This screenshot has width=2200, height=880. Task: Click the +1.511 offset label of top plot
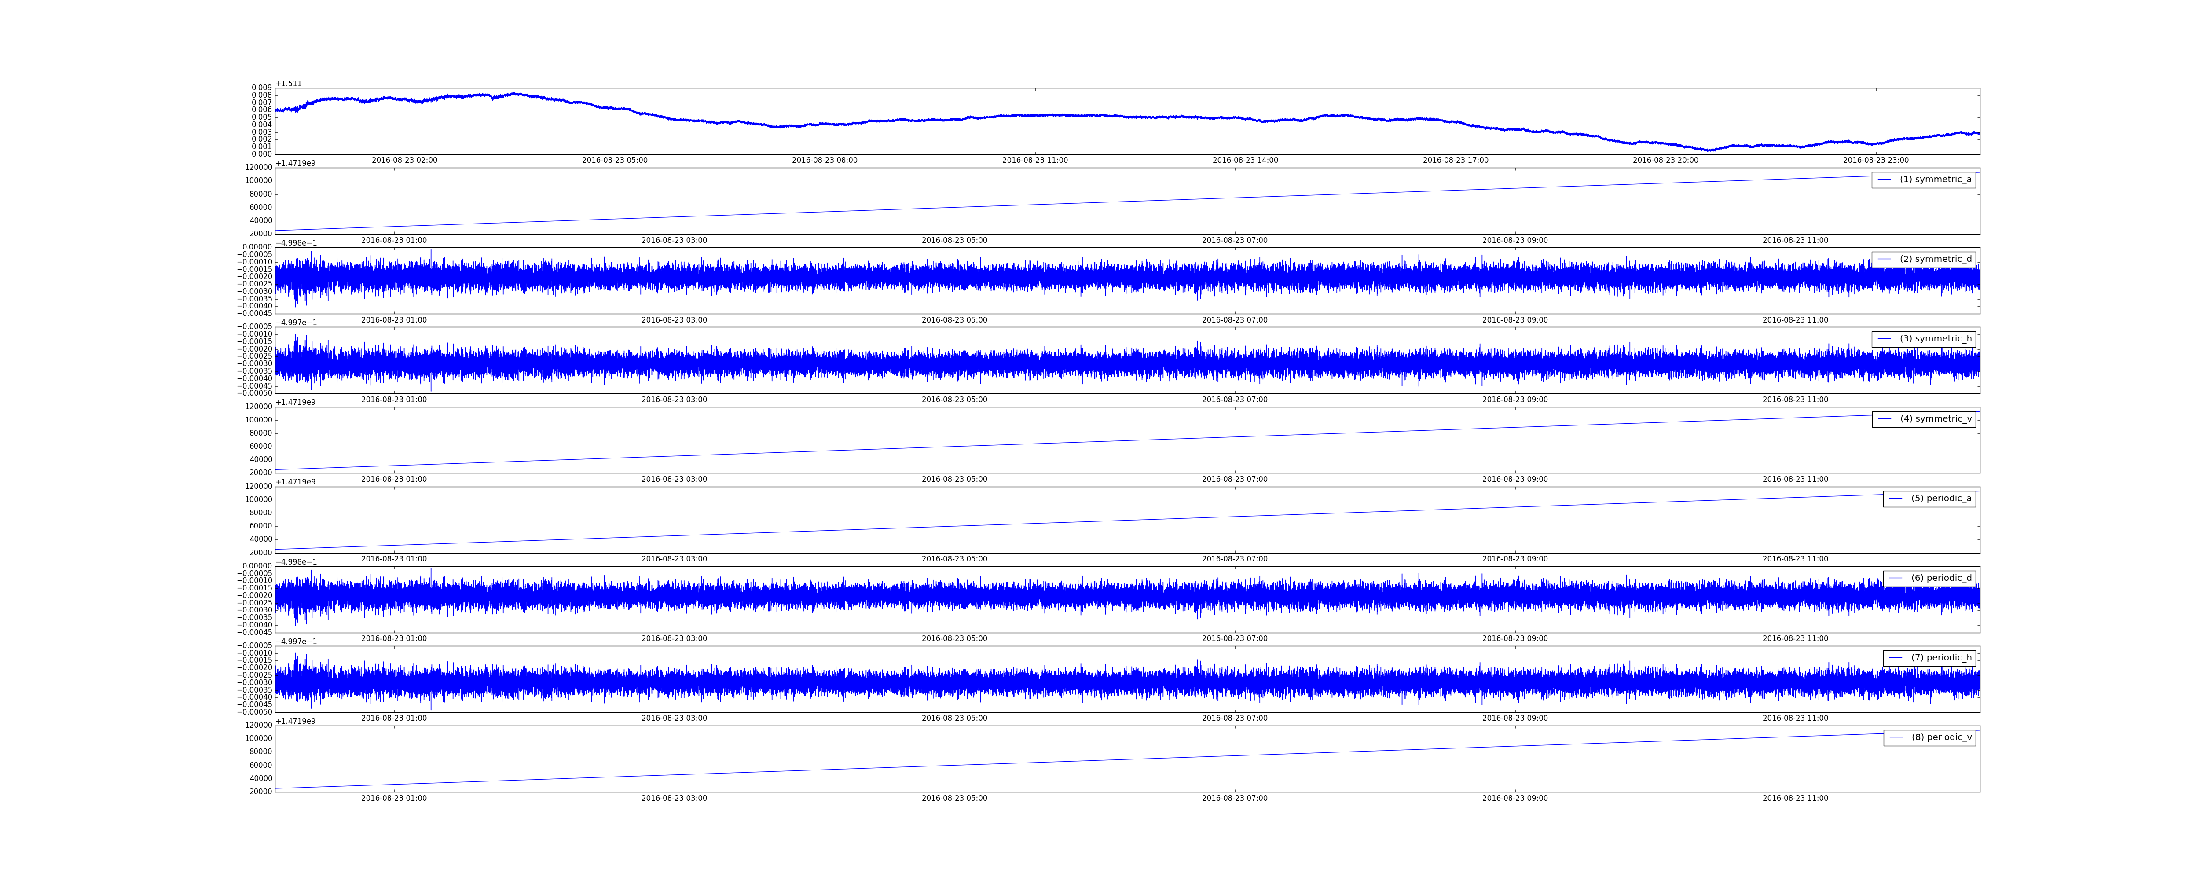[x=289, y=84]
